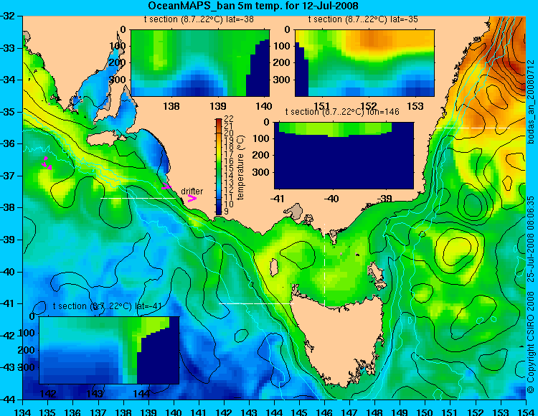Click latitude label '-35' on the left axis
The width and height of the screenshot is (538, 416).
tap(8, 112)
